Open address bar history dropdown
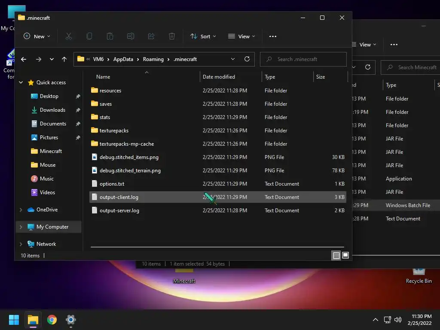Viewport: 440px width, 330px height. click(232, 59)
